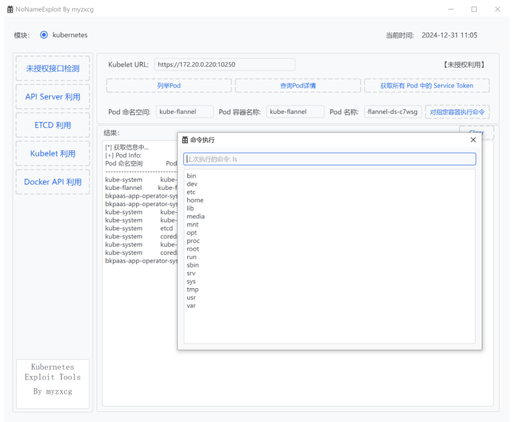Click 'lib' in command output
The image size is (514, 422).
point(190,208)
